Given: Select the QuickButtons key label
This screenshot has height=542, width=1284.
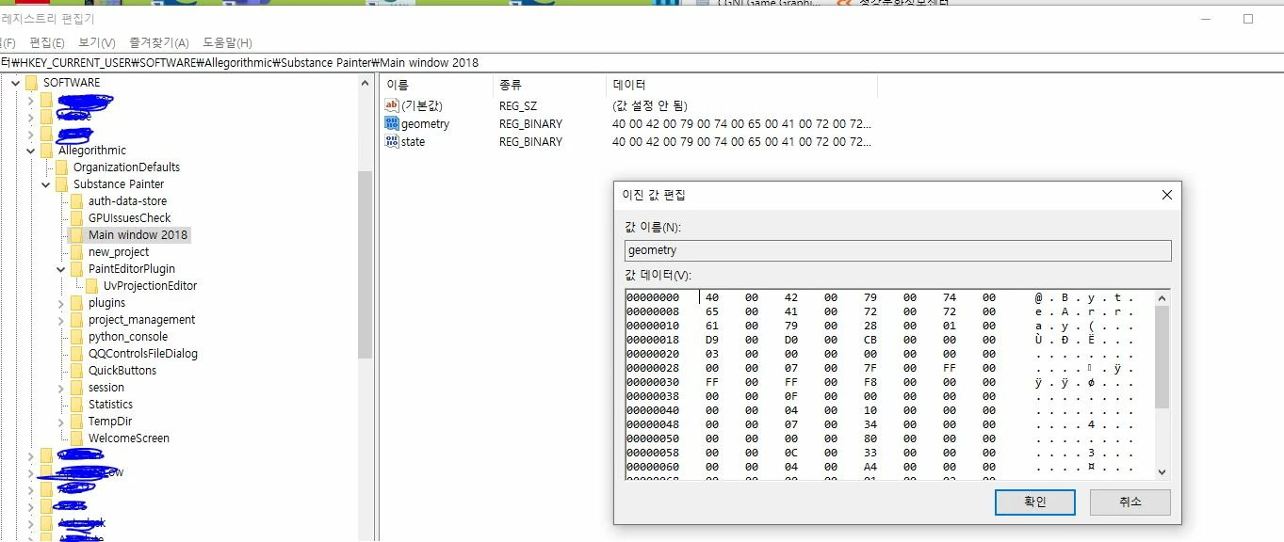Looking at the screenshot, I should (x=122, y=371).
